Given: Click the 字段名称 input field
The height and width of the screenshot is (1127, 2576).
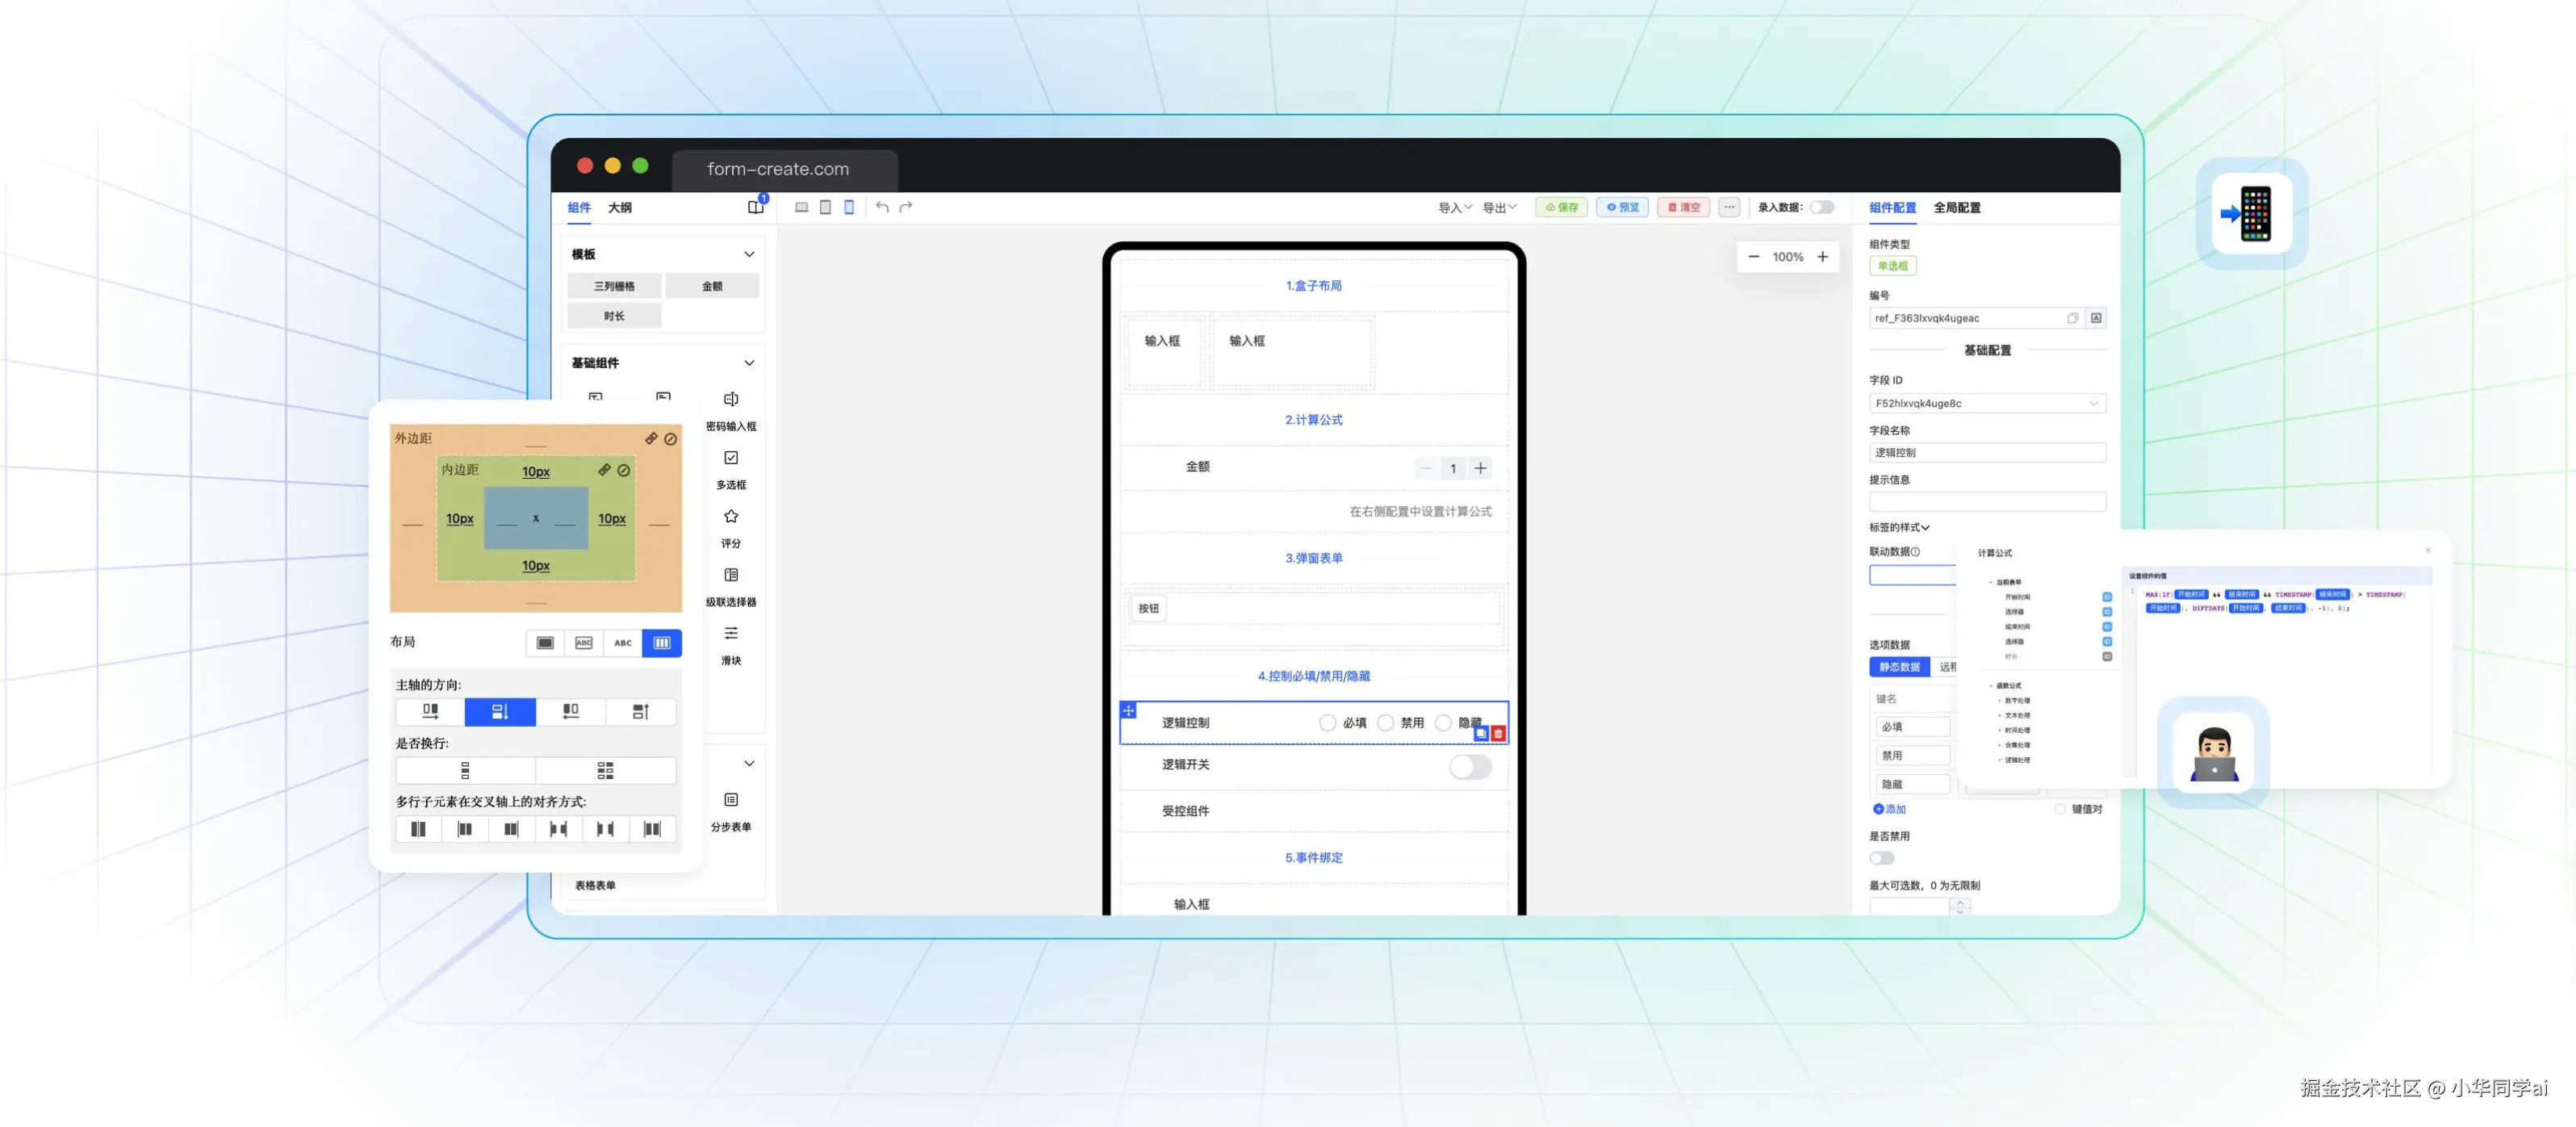Looking at the screenshot, I should pos(1986,452).
